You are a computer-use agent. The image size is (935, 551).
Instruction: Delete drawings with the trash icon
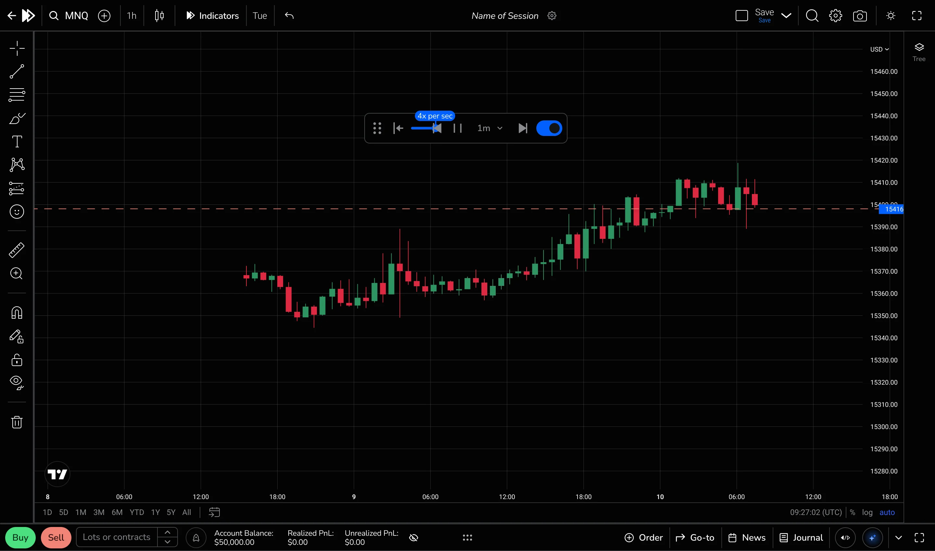tap(17, 422)
